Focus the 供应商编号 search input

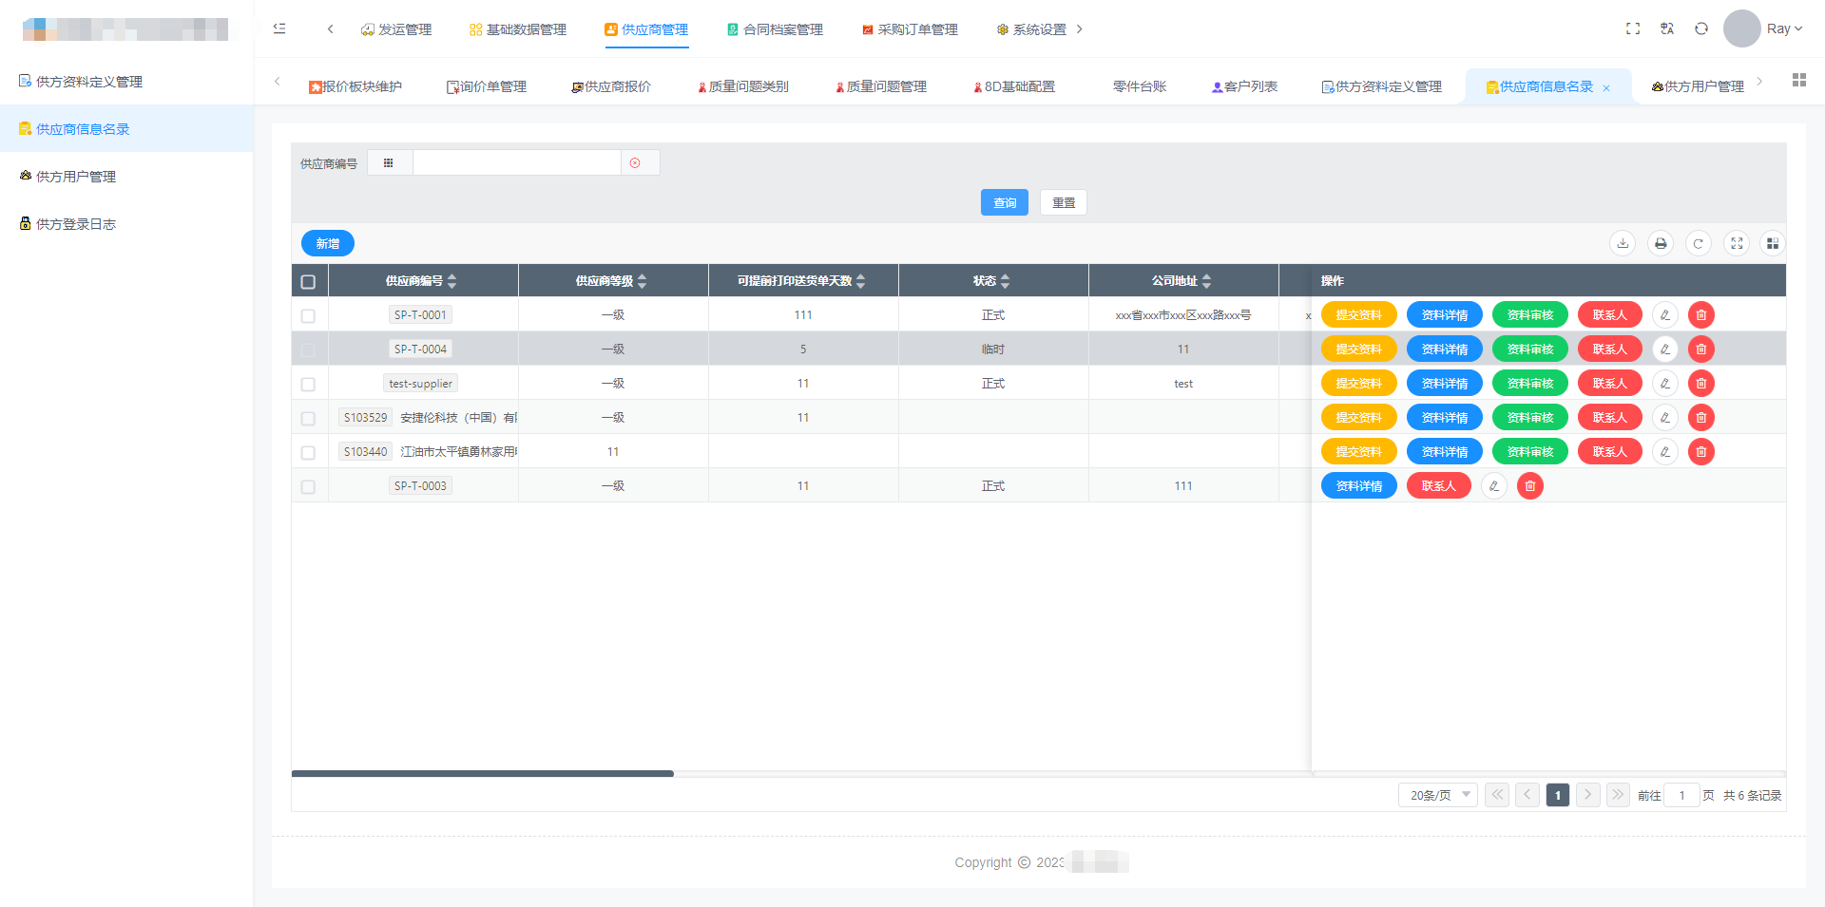click(516, 163)
